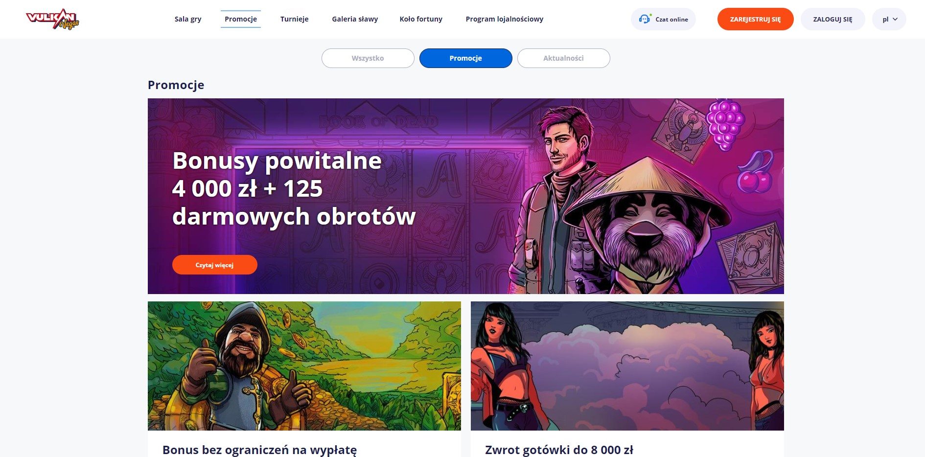Select the Promocje navigation item
The height and width of the screenshot is (457, 925).
(241, 19)
